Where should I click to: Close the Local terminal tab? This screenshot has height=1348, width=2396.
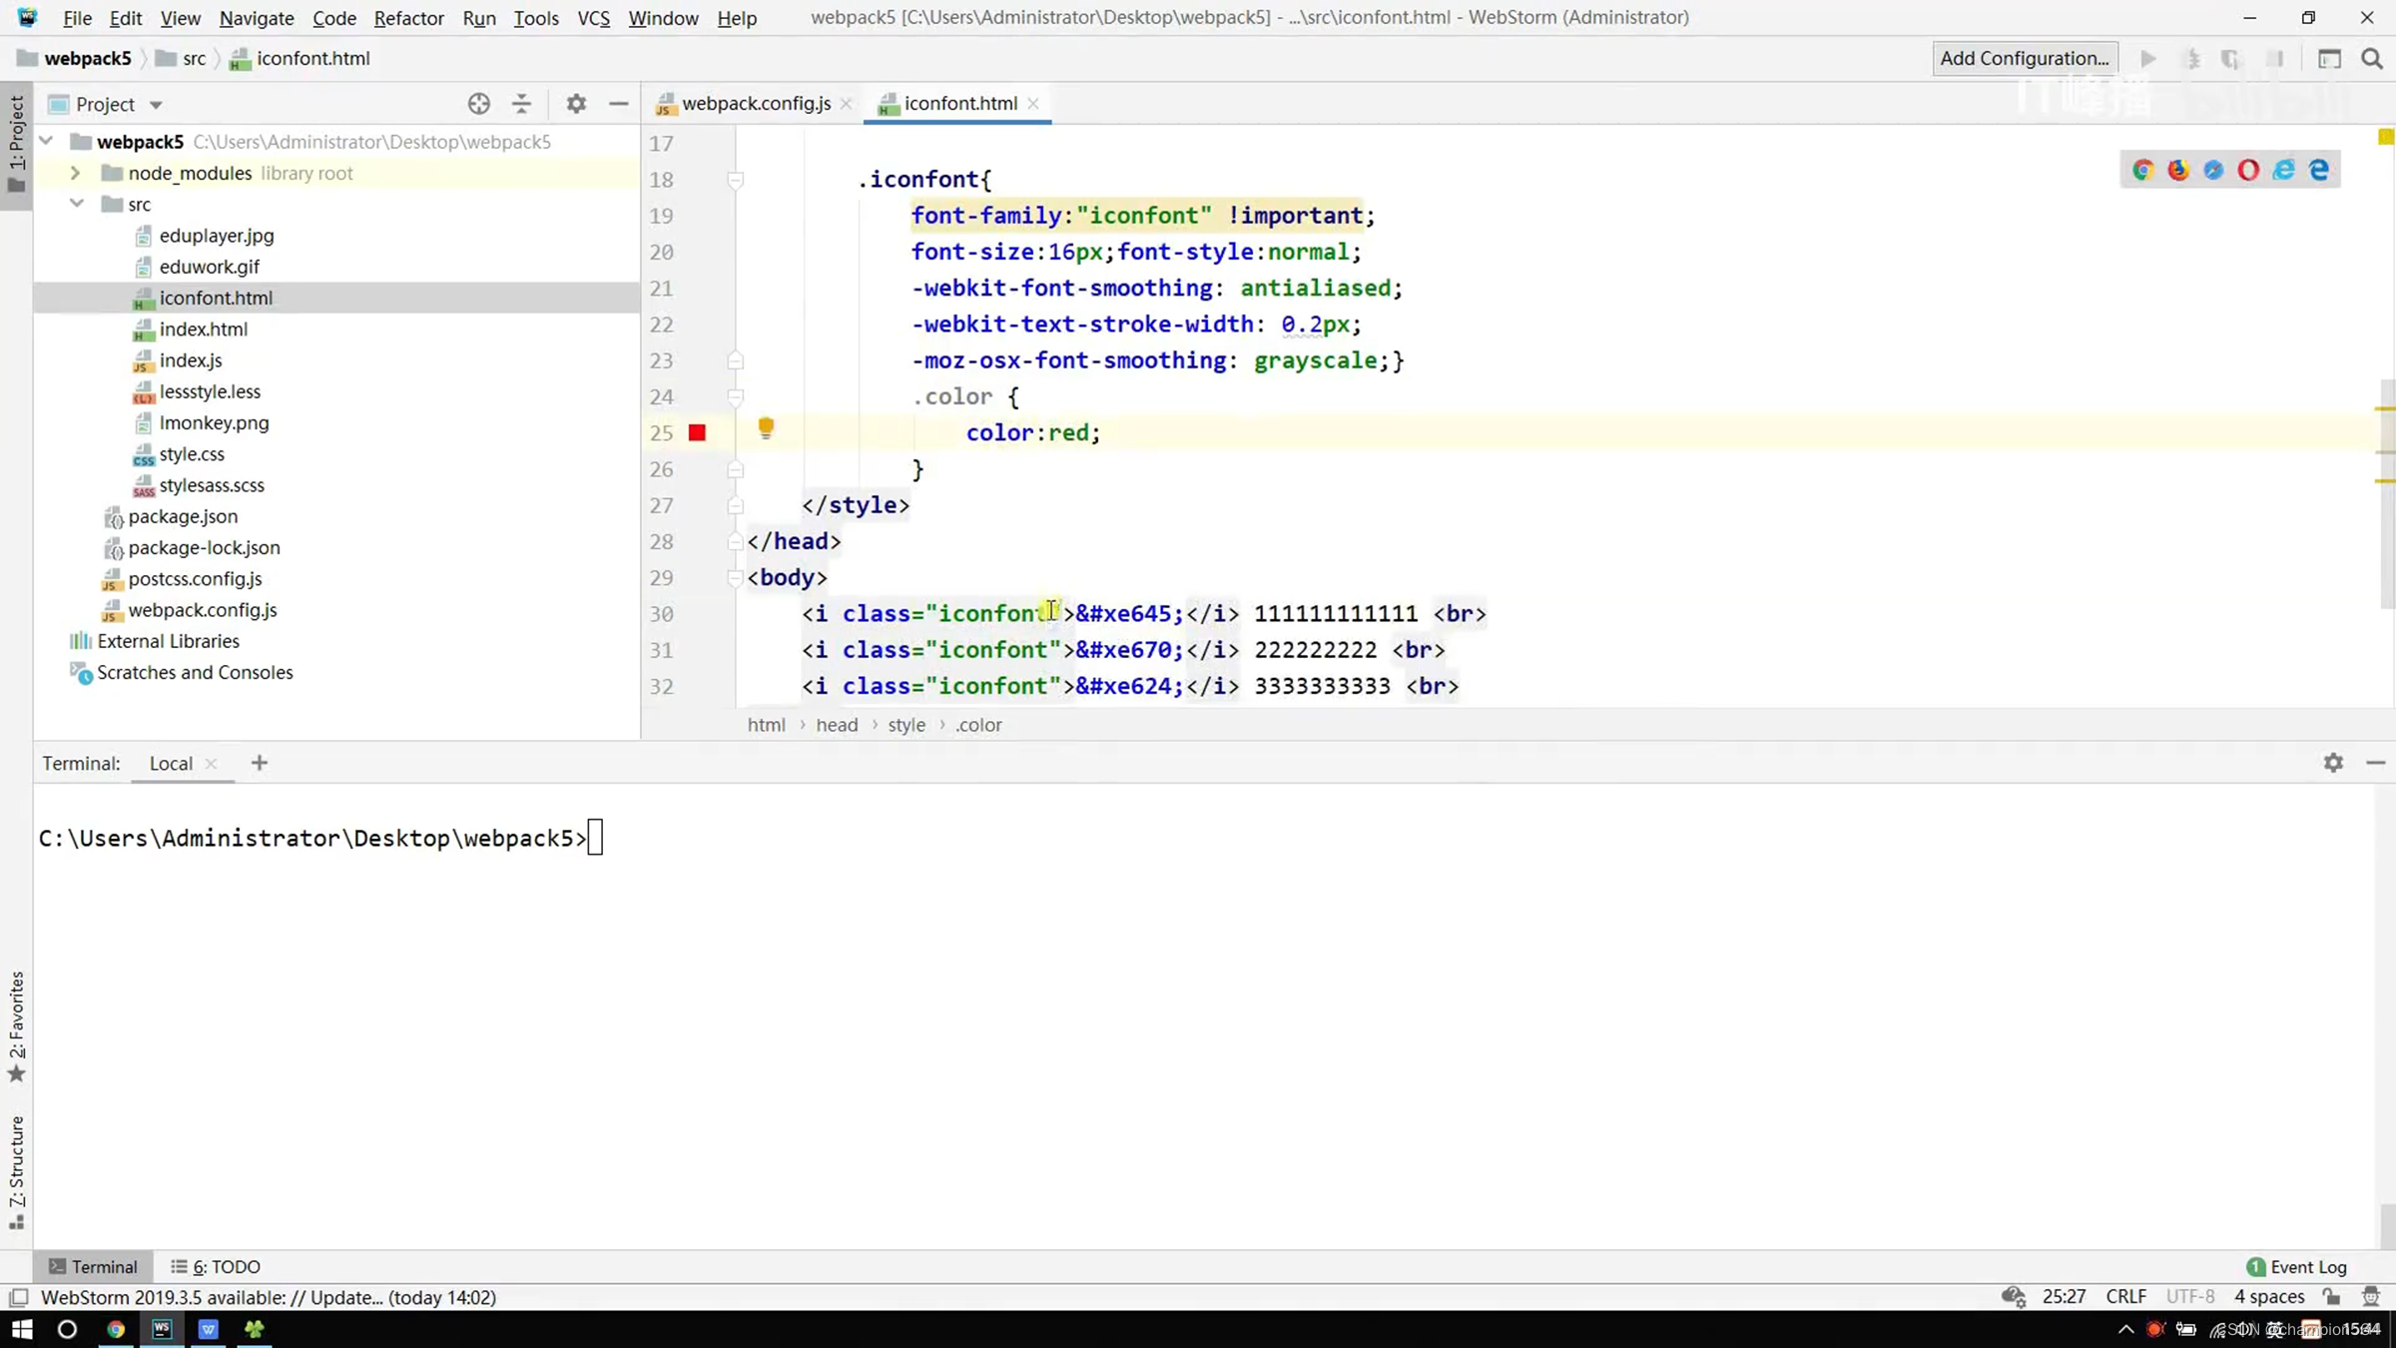click(211, 763)
